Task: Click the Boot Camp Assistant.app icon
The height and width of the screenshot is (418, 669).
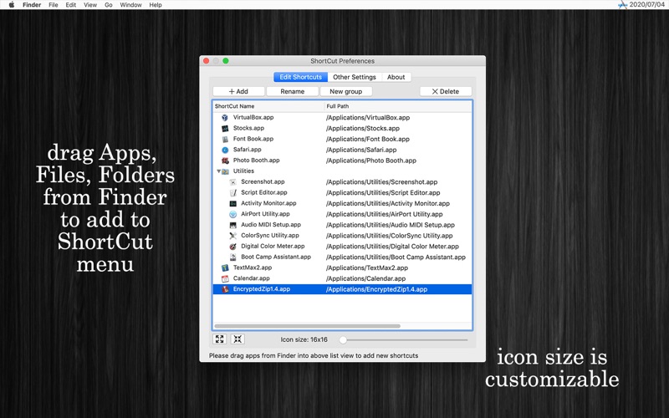Action: (233, 257)
